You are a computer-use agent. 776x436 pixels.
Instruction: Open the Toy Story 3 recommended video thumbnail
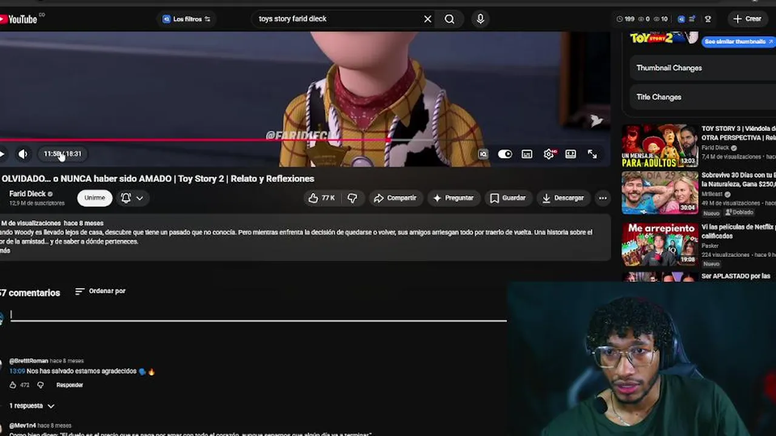tap(660, 145)
